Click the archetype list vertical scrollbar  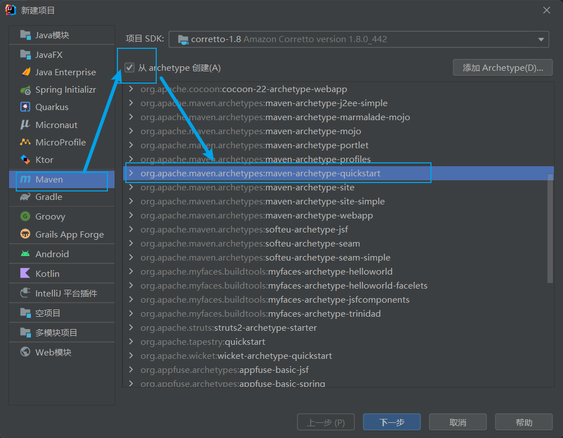click(550, 228)
